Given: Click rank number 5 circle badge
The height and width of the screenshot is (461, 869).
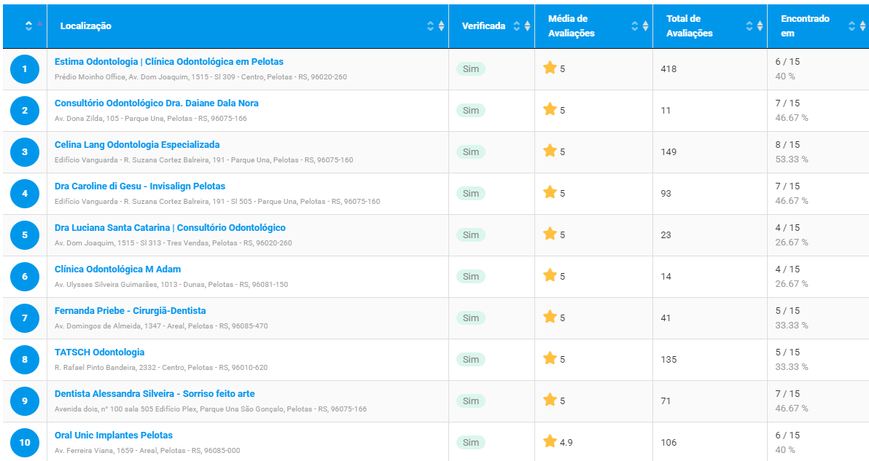Looking at the screenshot, I should [24, 235].
